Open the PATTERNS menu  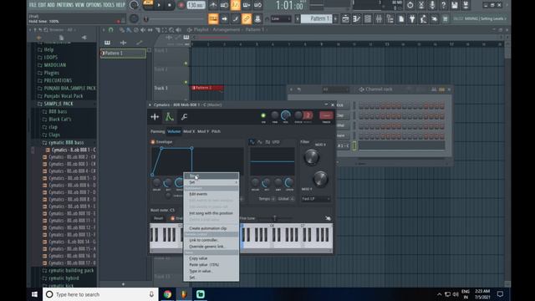tap(65, 5)
